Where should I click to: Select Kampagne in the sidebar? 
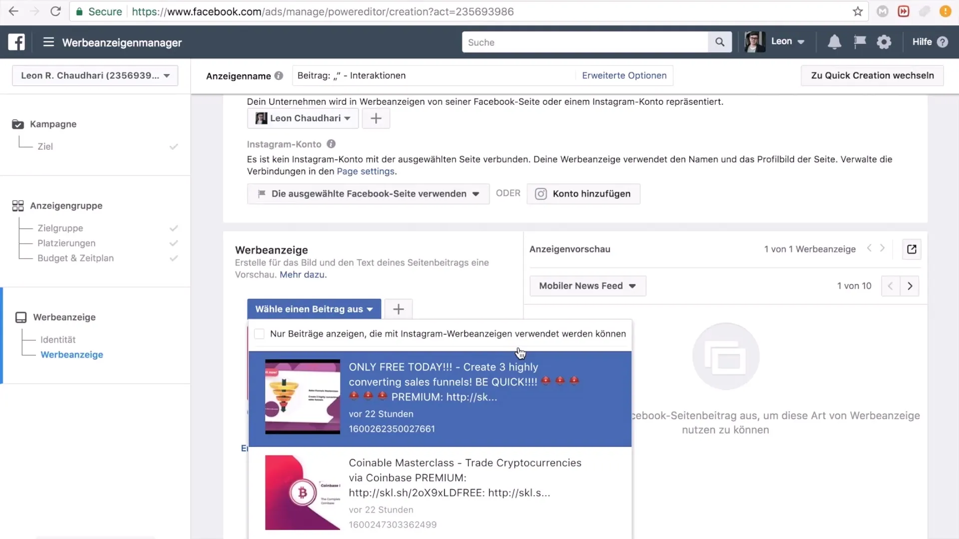click(53, 124)
